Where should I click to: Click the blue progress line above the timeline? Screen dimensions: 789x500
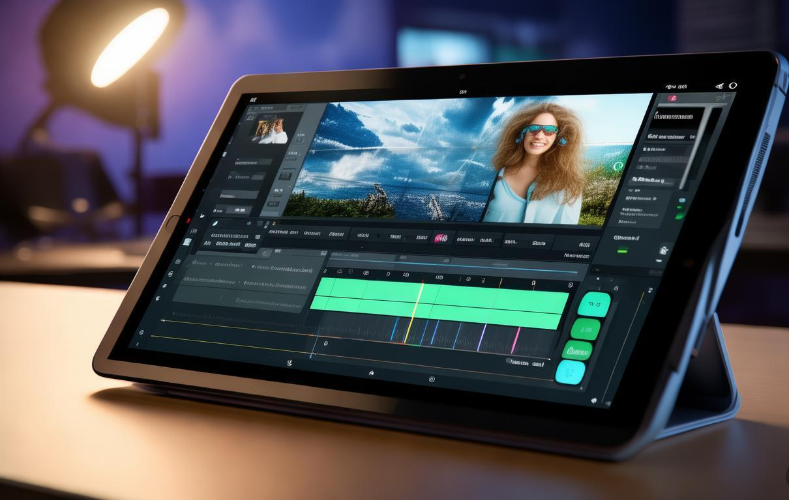coord(454,266)
